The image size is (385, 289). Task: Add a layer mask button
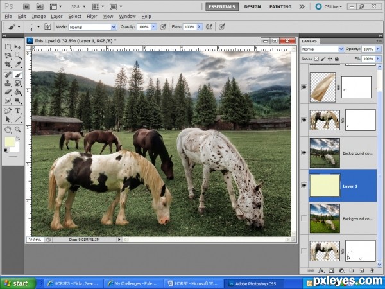pyautogui.click(x=332, y=270)
